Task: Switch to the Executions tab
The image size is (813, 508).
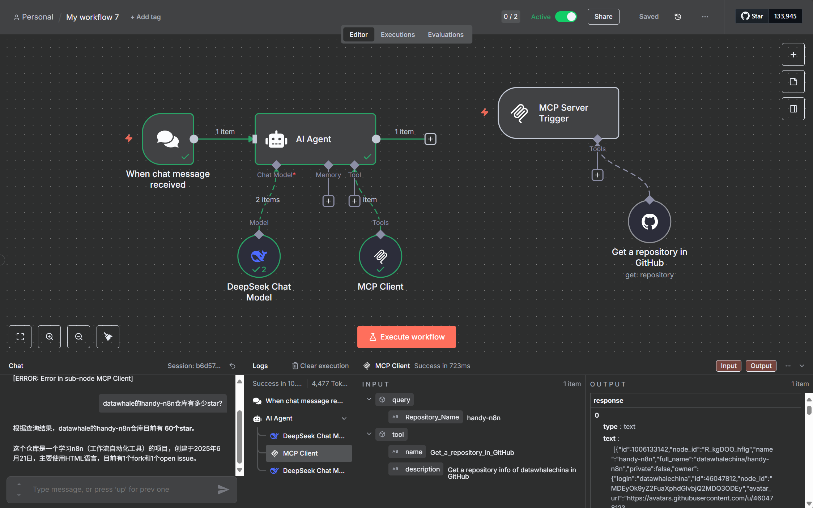Action: (397, 35)
